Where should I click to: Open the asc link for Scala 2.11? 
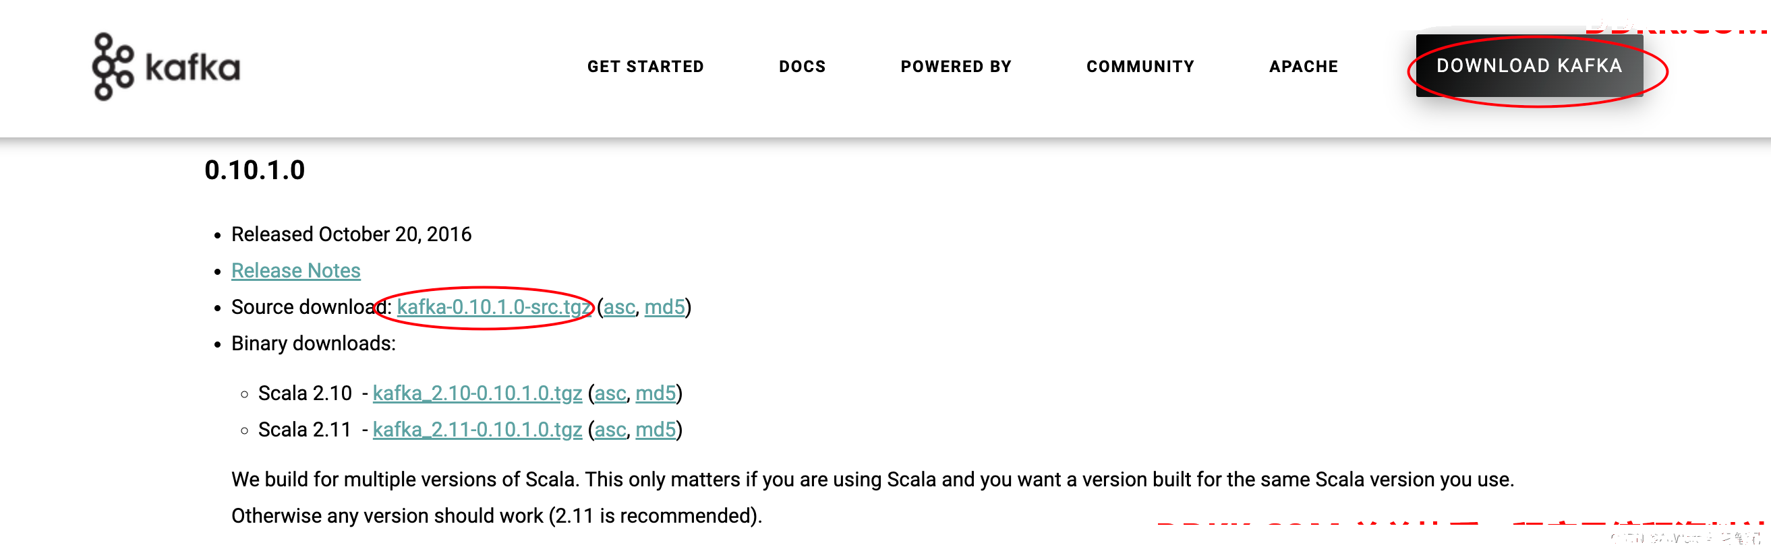(x=610, y=430)
